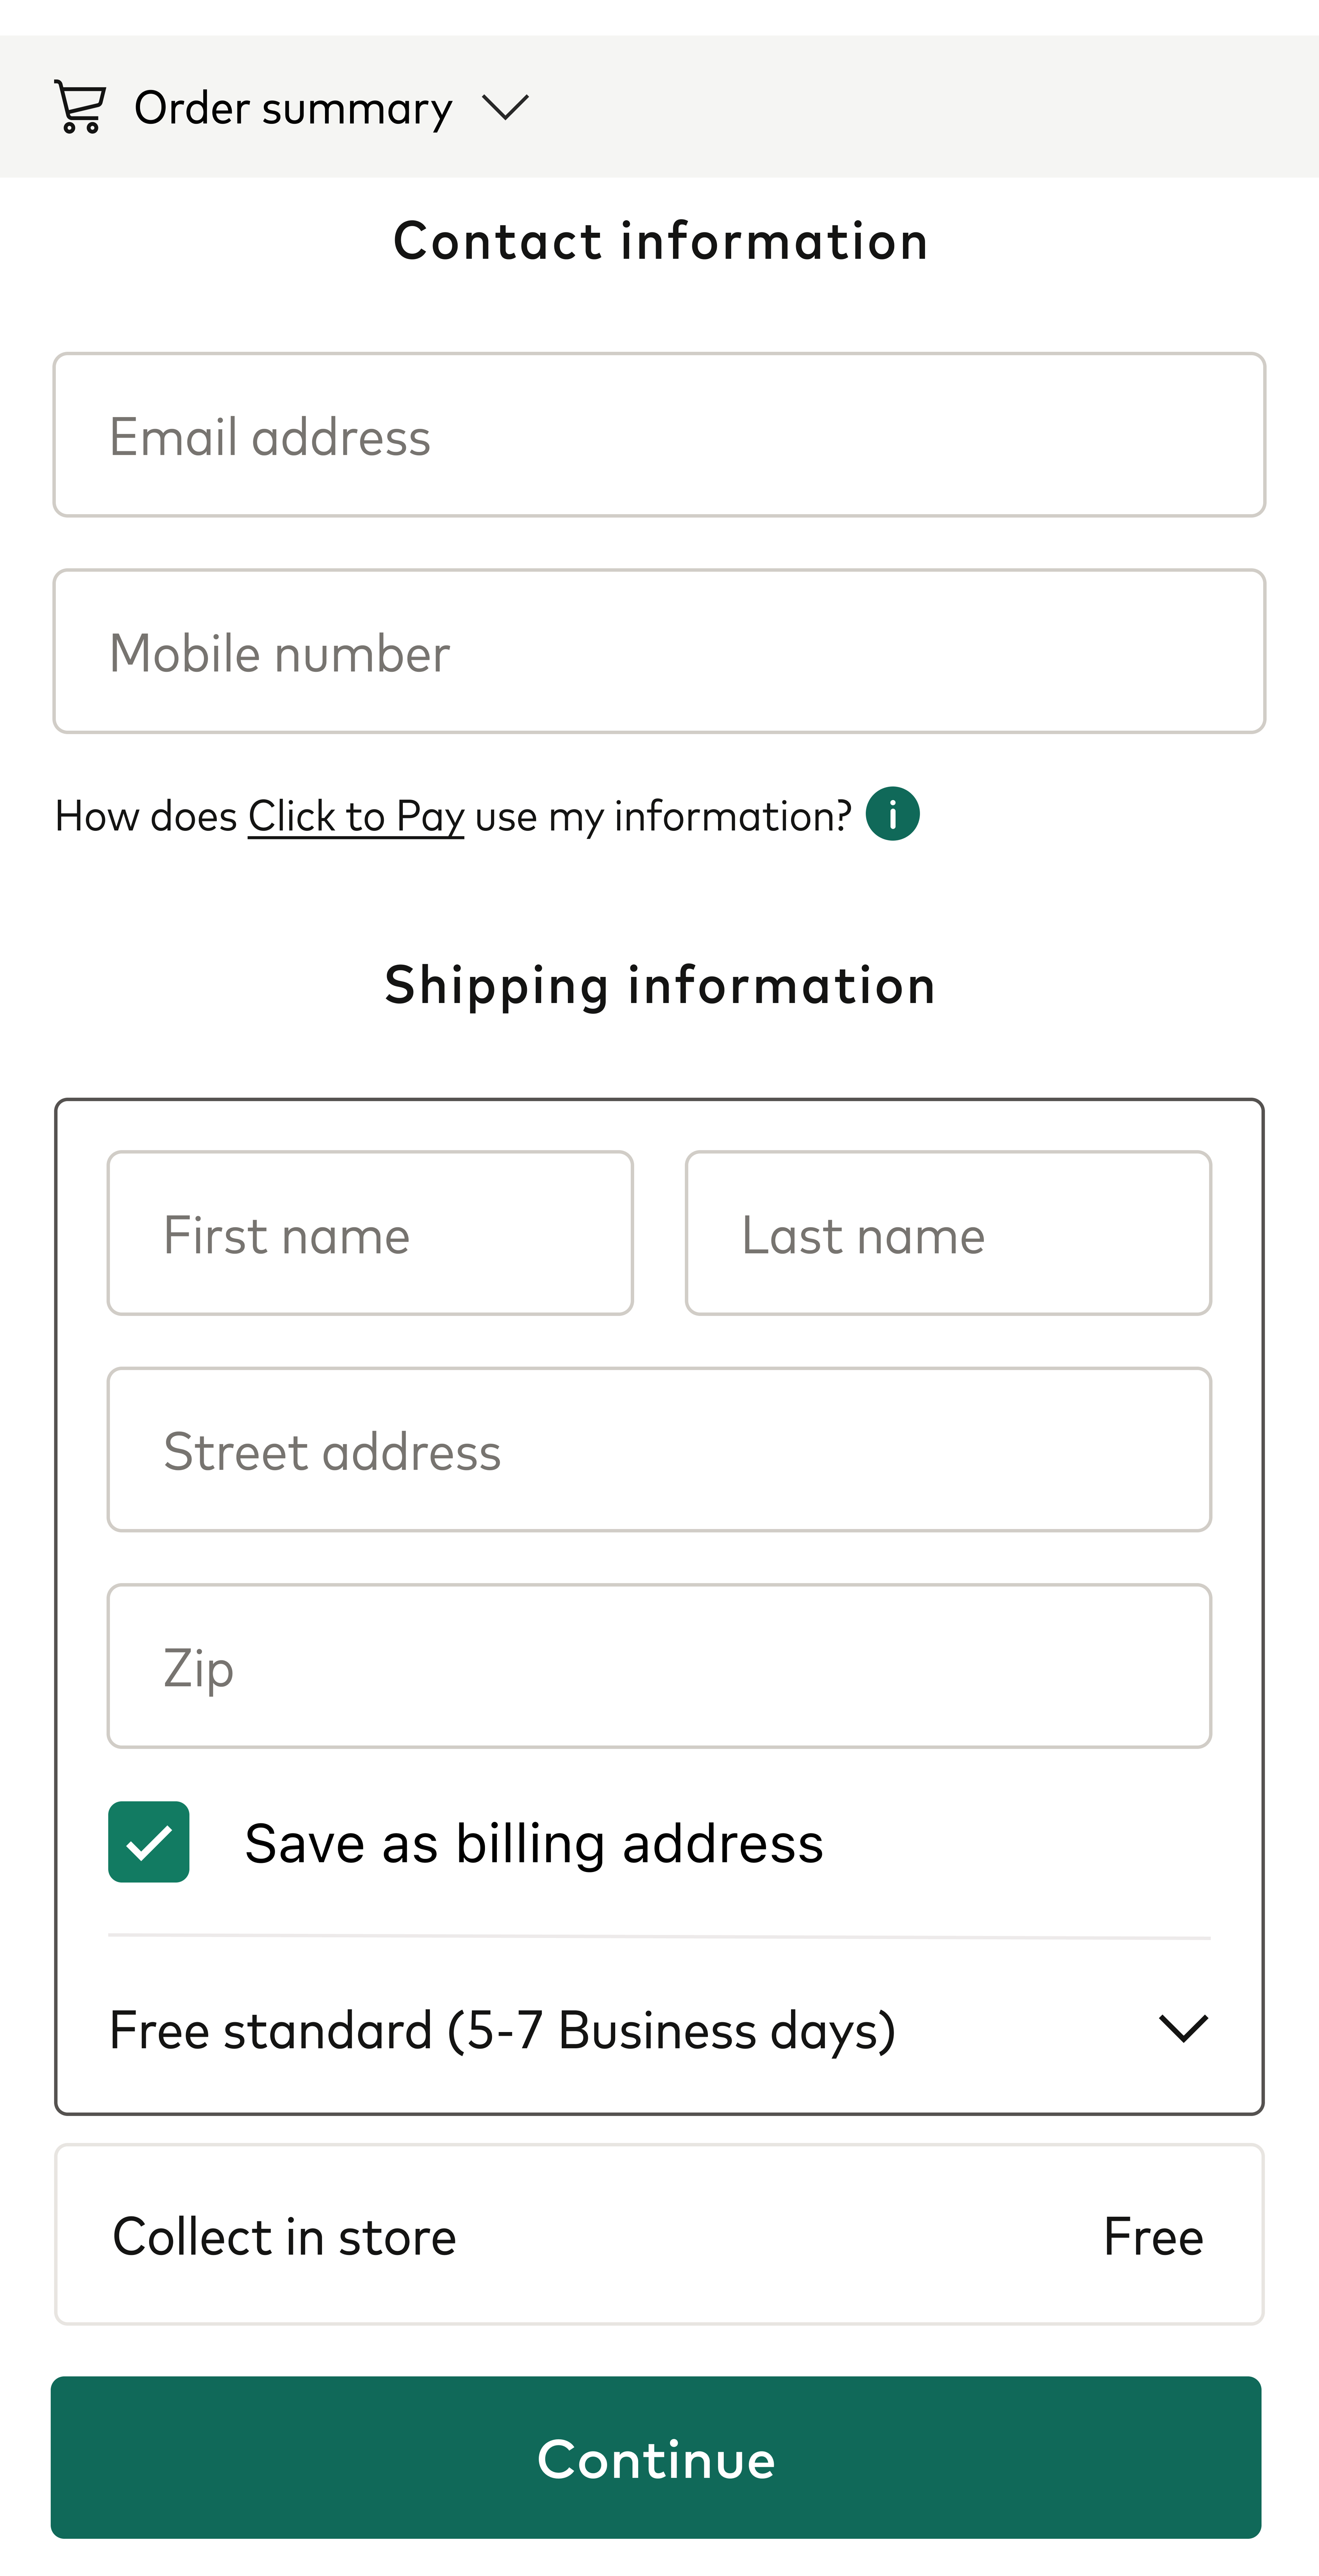This screenshot has width=1319, height=2576.
Task: Click the green Click to Pay info icon
Action: [892, 814]
